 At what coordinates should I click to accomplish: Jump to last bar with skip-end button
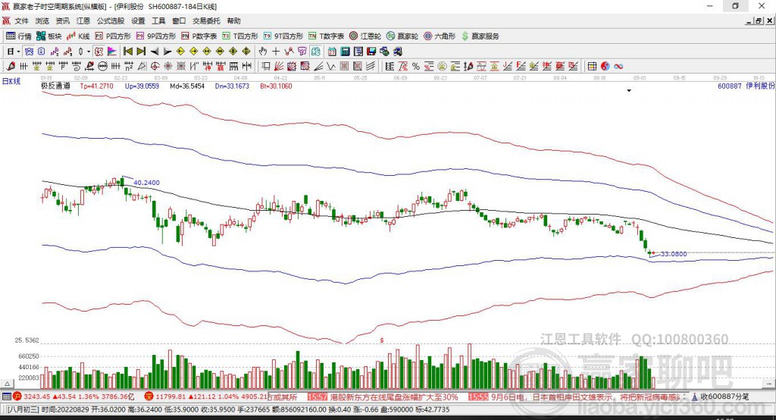[x=141, y=52]
